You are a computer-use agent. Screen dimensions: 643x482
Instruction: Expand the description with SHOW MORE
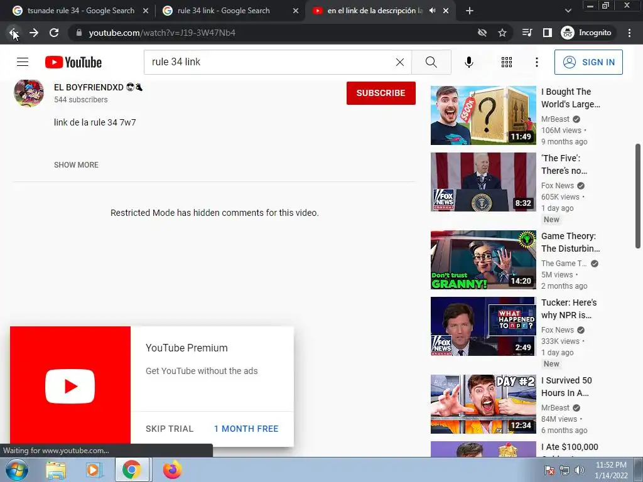click(x=76, y=165)
